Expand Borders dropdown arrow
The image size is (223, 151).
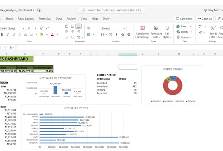[x=36, y=35]
